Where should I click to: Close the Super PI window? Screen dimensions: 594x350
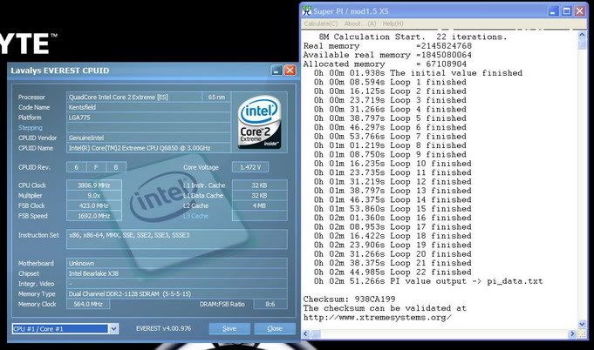click(579, 11)
